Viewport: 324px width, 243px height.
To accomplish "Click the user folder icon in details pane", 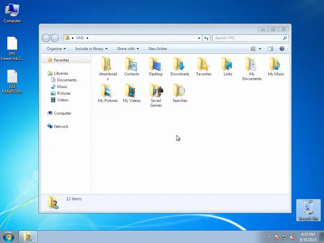I will [53, 203].
